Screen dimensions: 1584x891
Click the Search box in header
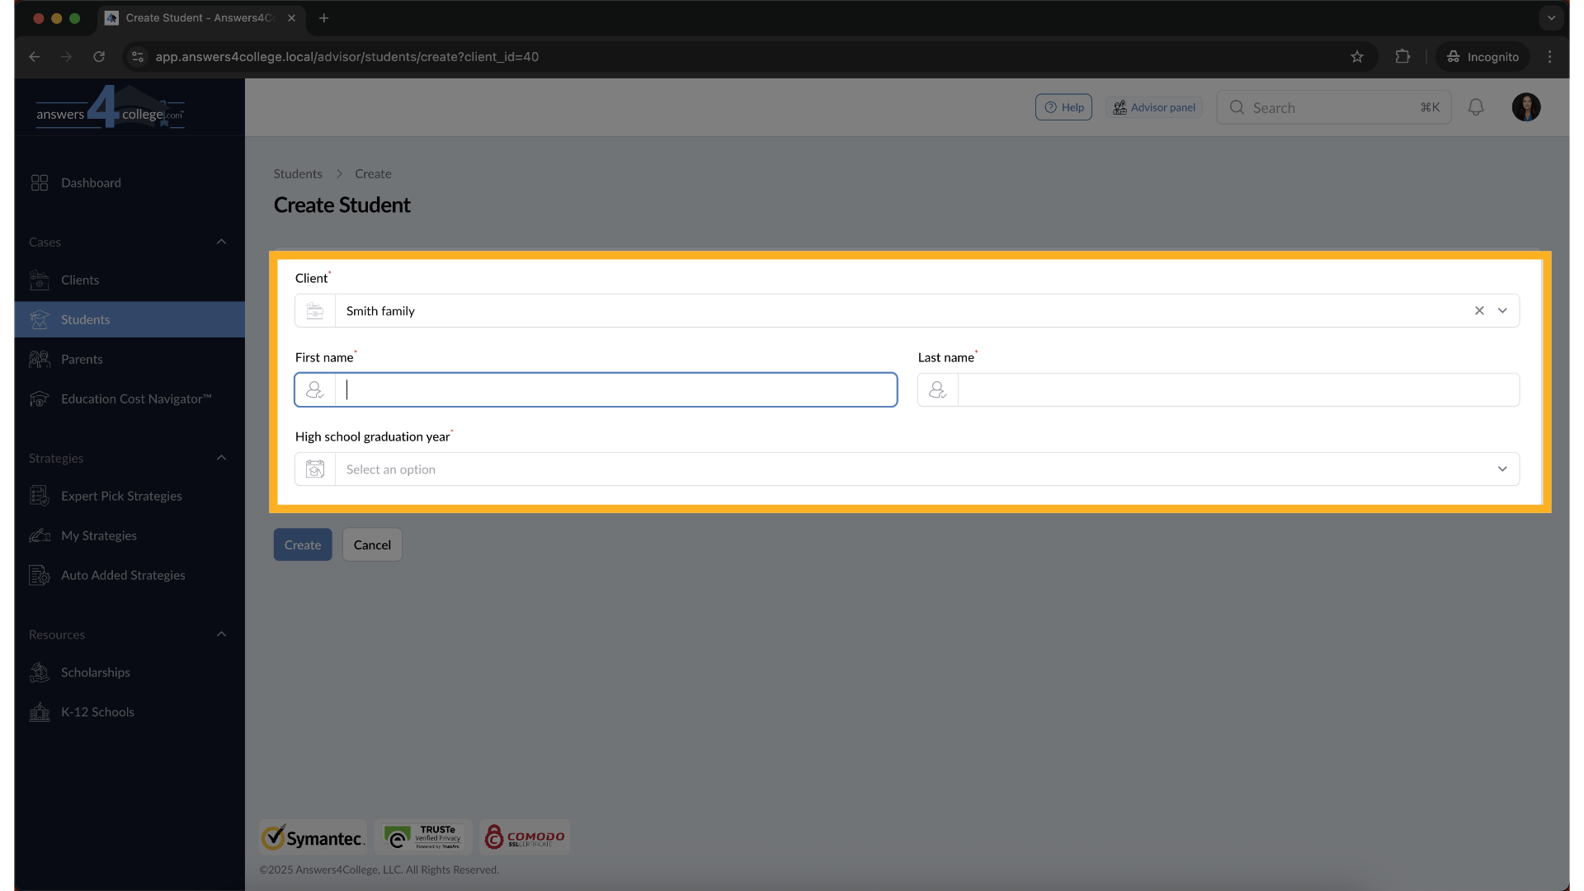coord(1332,107)
